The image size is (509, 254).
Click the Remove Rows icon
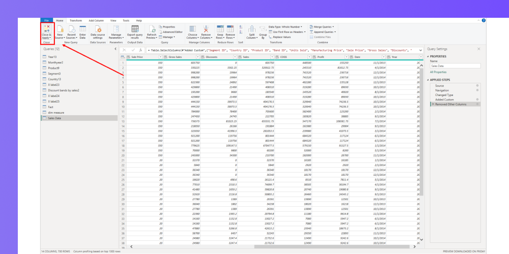(x=230, y=28)
